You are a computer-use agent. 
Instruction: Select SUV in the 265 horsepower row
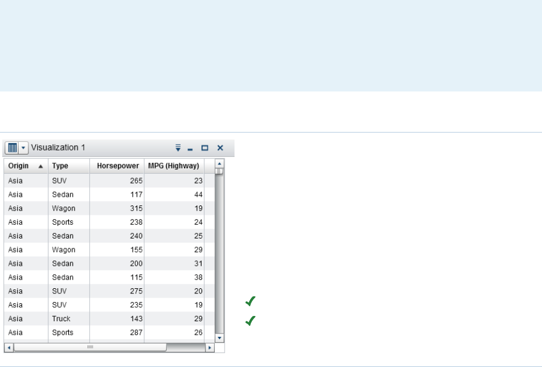click(60, 181)
